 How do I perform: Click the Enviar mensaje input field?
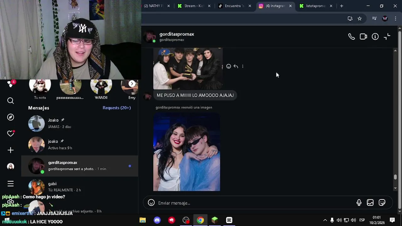click(254, 203)
